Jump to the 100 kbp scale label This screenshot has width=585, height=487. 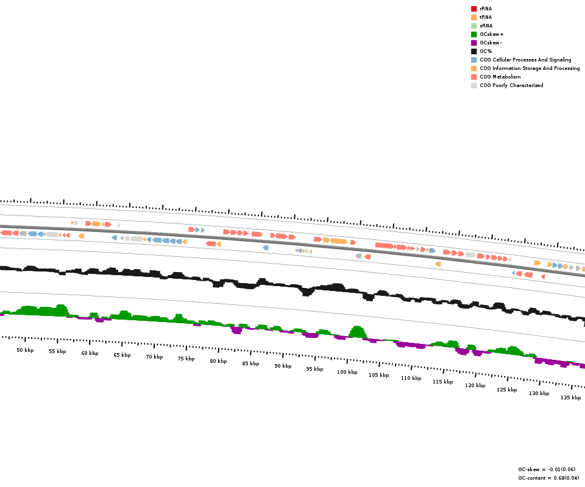tap(347, 372)
